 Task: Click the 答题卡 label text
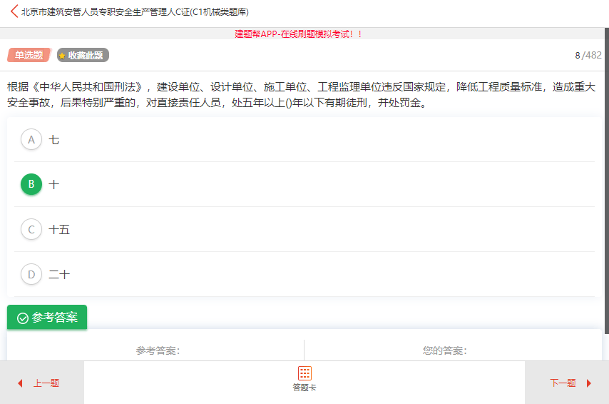pos(304,388)
